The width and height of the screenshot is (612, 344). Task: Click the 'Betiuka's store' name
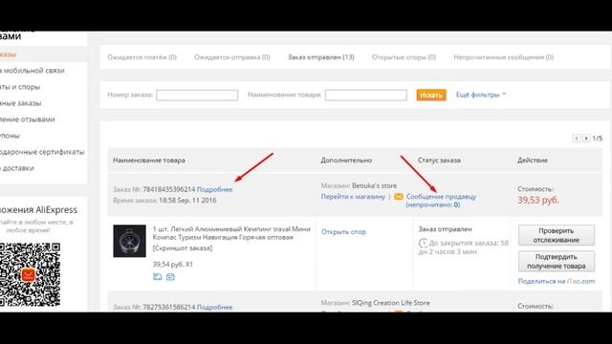click(x=374, y=185)
